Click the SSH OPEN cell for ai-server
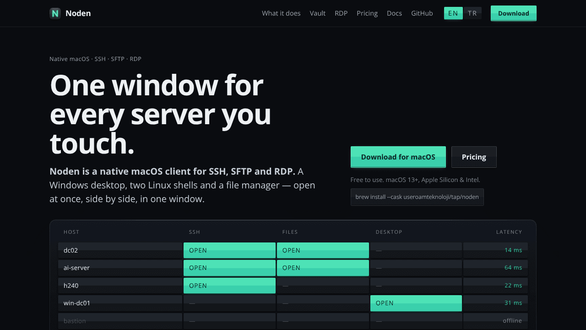Viewport: 586px width, 330px height. (229, 268)
